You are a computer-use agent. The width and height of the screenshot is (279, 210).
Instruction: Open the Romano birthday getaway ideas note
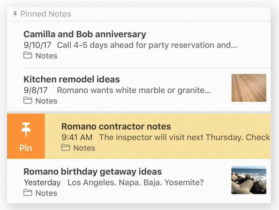pyautogui.click(x=139, y=181)
